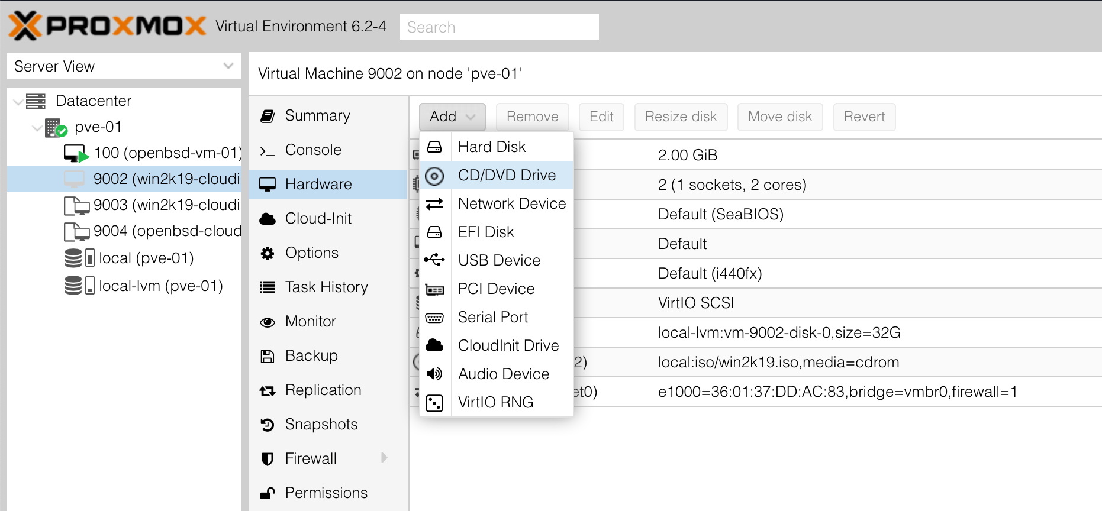The height and width of the screenshot is (511, 1102).
Task: Choose CloudInit Drive from Add menu
Action: click(497, 345)
